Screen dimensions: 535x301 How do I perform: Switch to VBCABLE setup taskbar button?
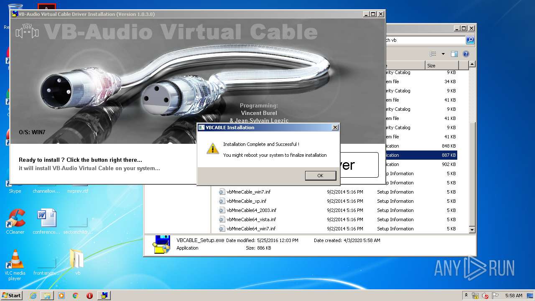click(104, 296)
